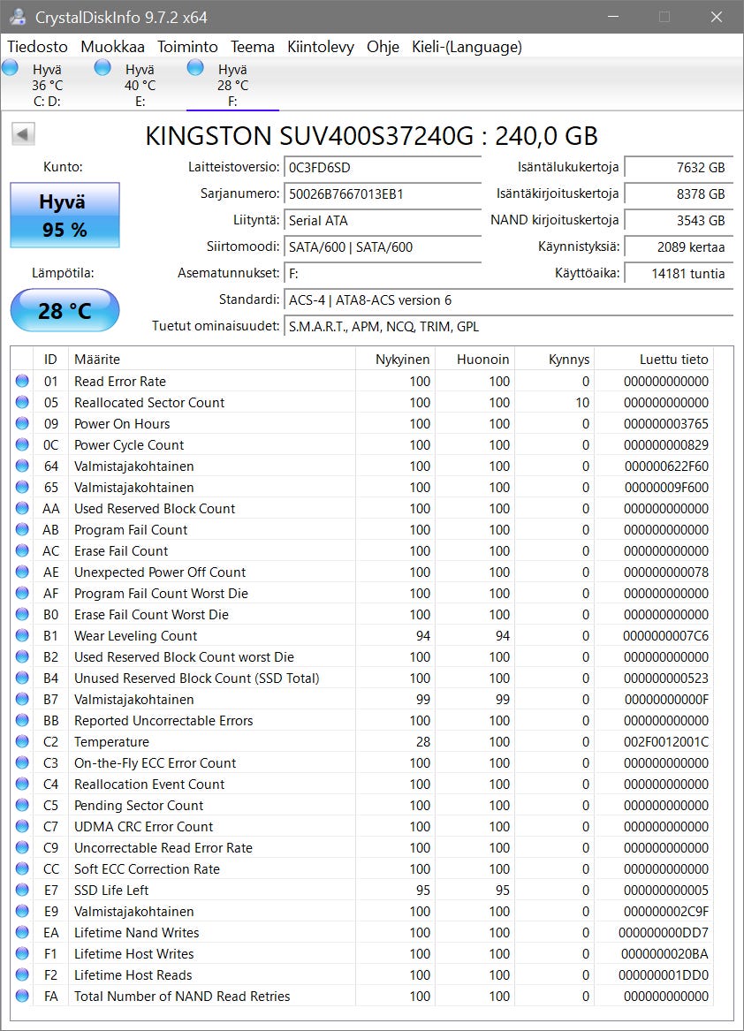Click status orb for Reallocated Sector Count
Viewport: 744px width, 1031px height.
(22, 402)
